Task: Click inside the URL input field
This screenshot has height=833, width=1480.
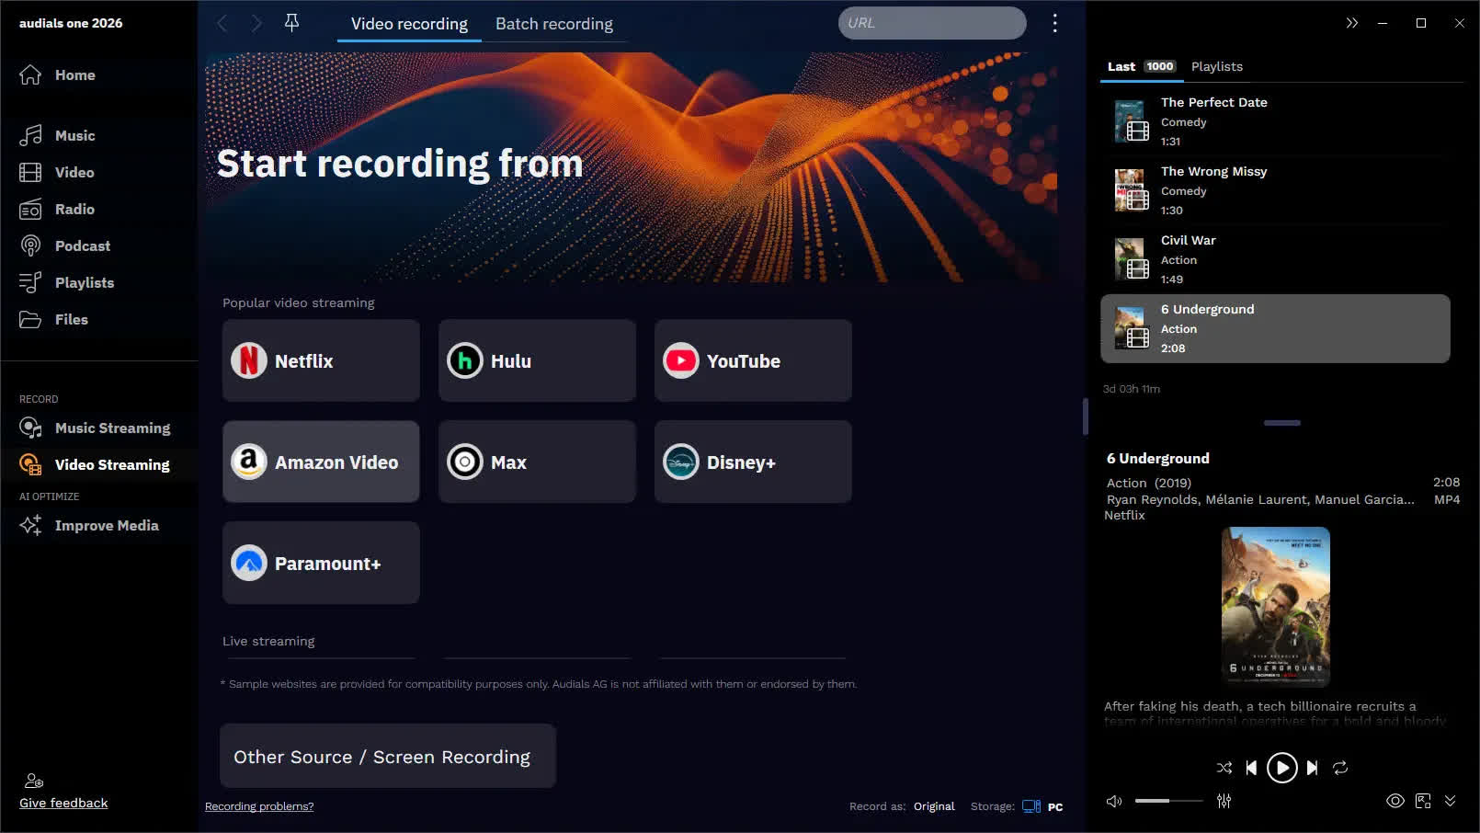Action: (931, 23)
